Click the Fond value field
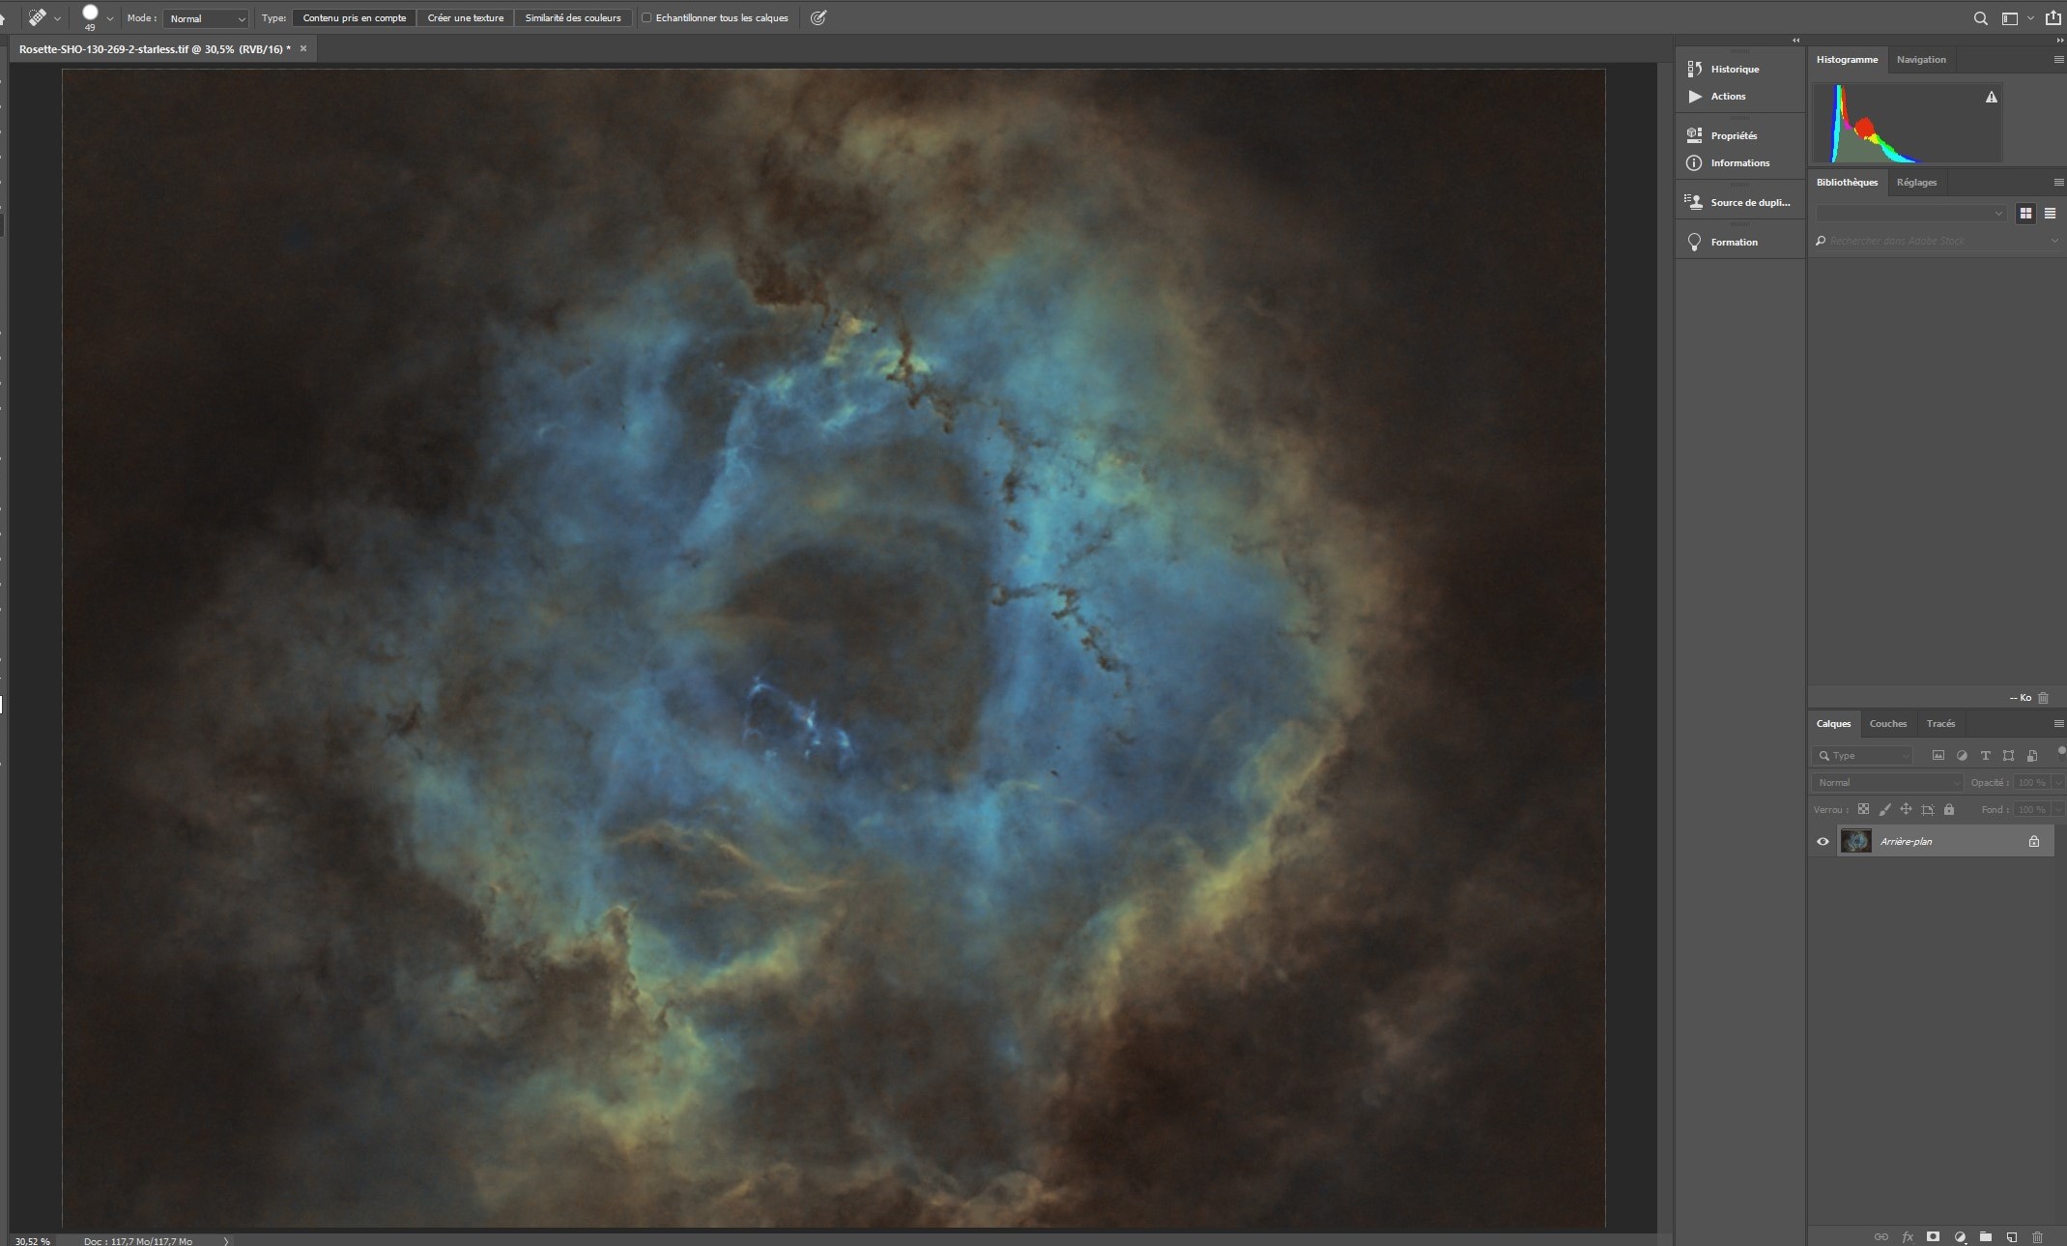Screen dimensions: 2067x1246 point(2031,809)
